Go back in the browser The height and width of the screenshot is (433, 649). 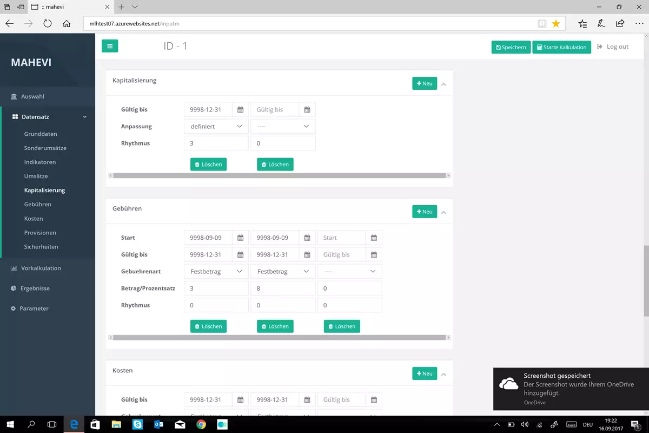tap(10, 23)
